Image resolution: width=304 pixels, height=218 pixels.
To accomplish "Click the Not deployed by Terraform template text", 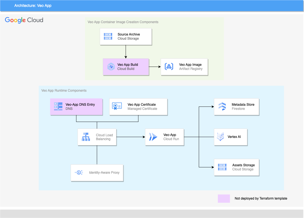I will tap(261, 198).
